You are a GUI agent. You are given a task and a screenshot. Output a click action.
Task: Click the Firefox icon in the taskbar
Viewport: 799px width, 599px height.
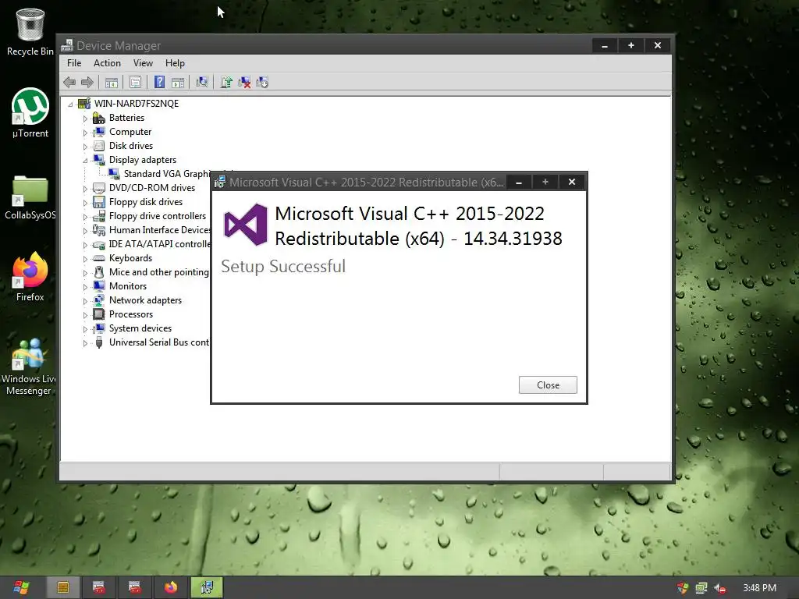[x=171, y=587]
